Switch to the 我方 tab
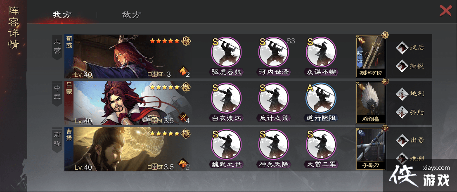Viewport: 457px width, 192px height. [62, 15]
